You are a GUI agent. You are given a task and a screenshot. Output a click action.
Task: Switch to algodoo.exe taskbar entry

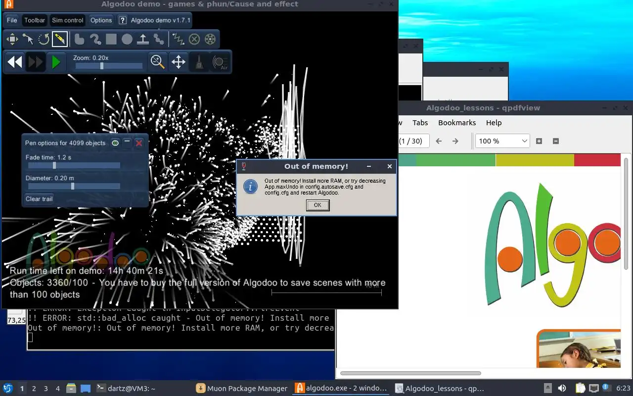pyautogui.click(x=341, y=389)
